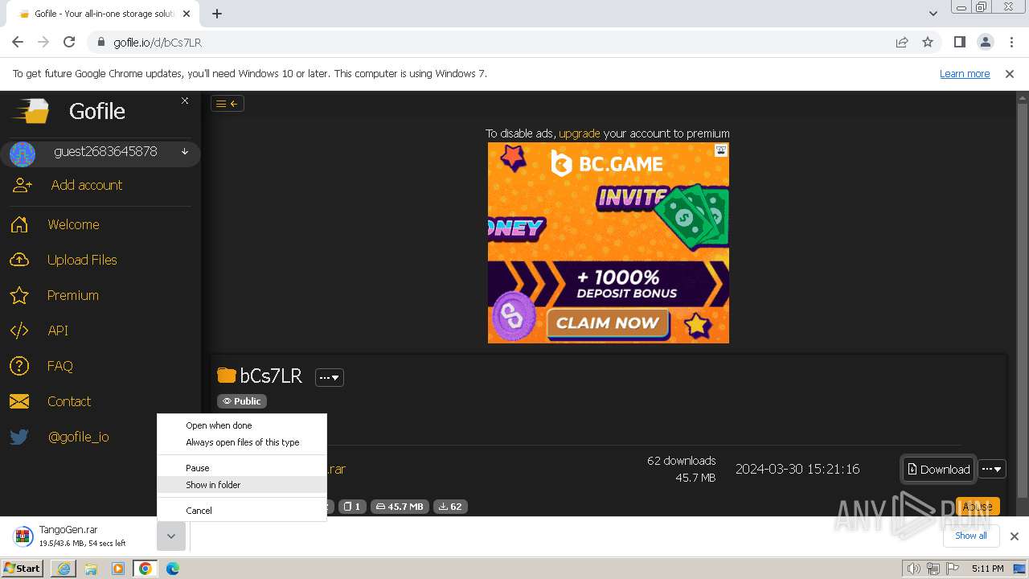1029x579 pixels.
Task: Close the Gofile sidebar with the X
Action: coord(185,101)
